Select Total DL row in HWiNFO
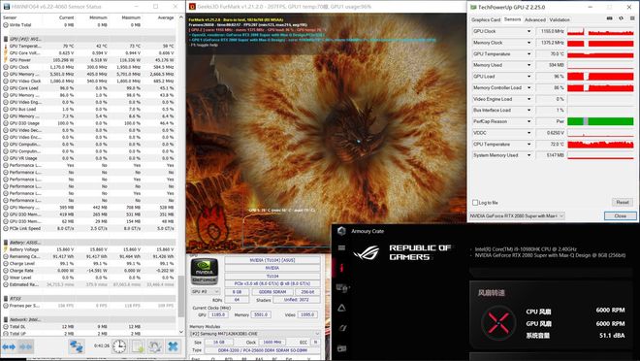This screenshot has height=361, width=640. point(89,327)
